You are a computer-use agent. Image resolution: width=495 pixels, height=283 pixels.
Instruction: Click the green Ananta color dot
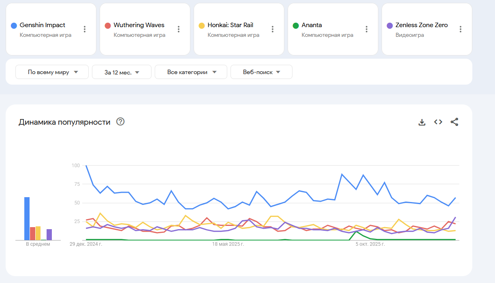pyautogui.click(x=296, y=26)
